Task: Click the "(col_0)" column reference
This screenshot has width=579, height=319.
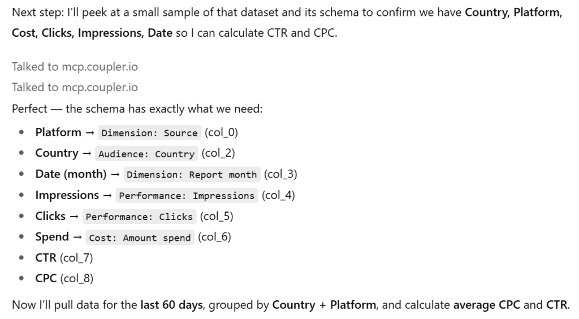Action: coord(222,132)
